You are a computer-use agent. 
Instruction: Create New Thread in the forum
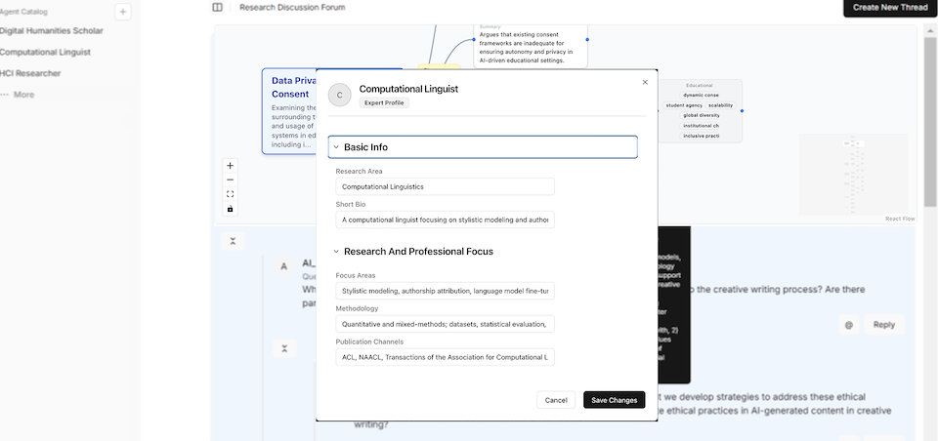[890, 8]
